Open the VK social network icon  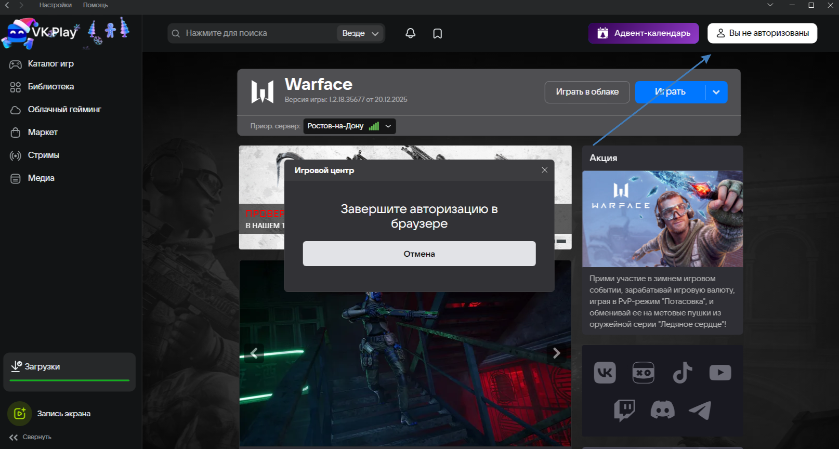coord(605,373)
